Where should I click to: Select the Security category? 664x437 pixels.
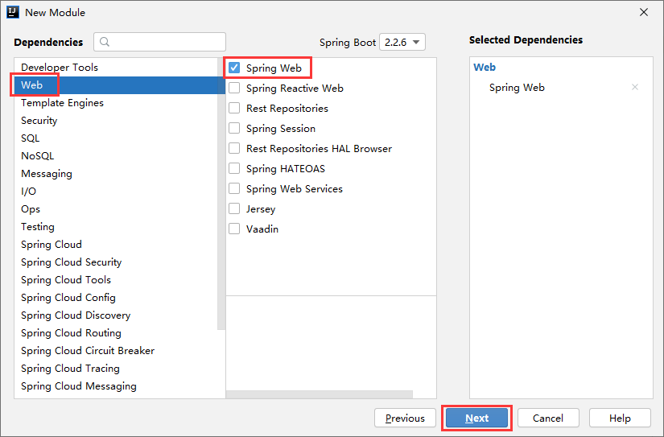(39, 121)
